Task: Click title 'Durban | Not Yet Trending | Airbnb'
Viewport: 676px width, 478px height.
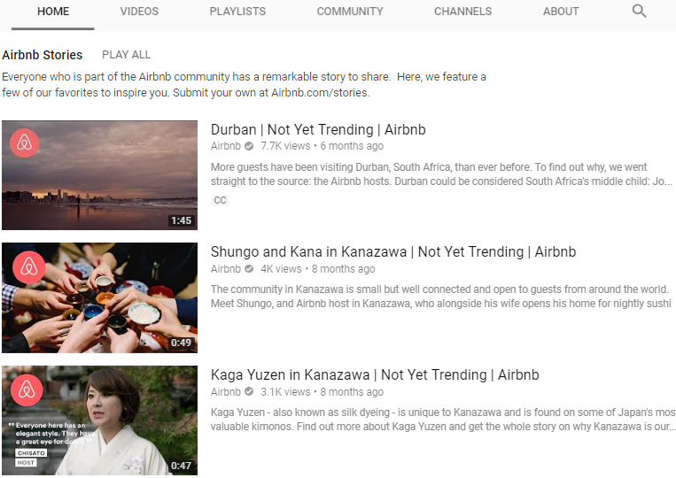Action: (x=318, y=129)
